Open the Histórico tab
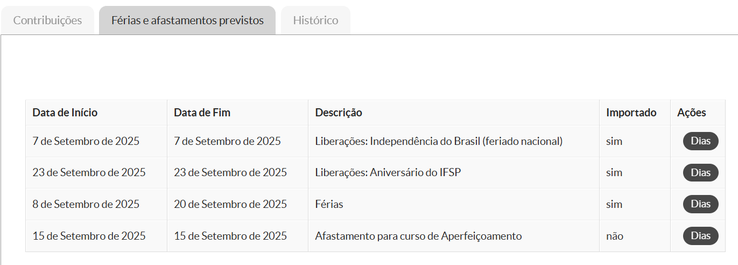This screenshot has width=738, height=265. tap(315, 20)
